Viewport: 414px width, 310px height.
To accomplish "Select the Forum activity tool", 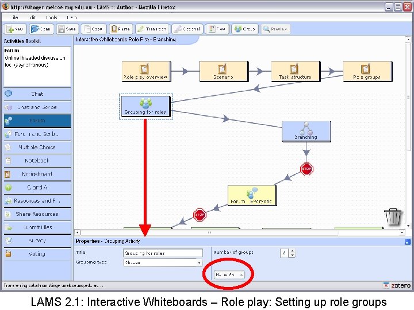I will click(x=37, y=121).
